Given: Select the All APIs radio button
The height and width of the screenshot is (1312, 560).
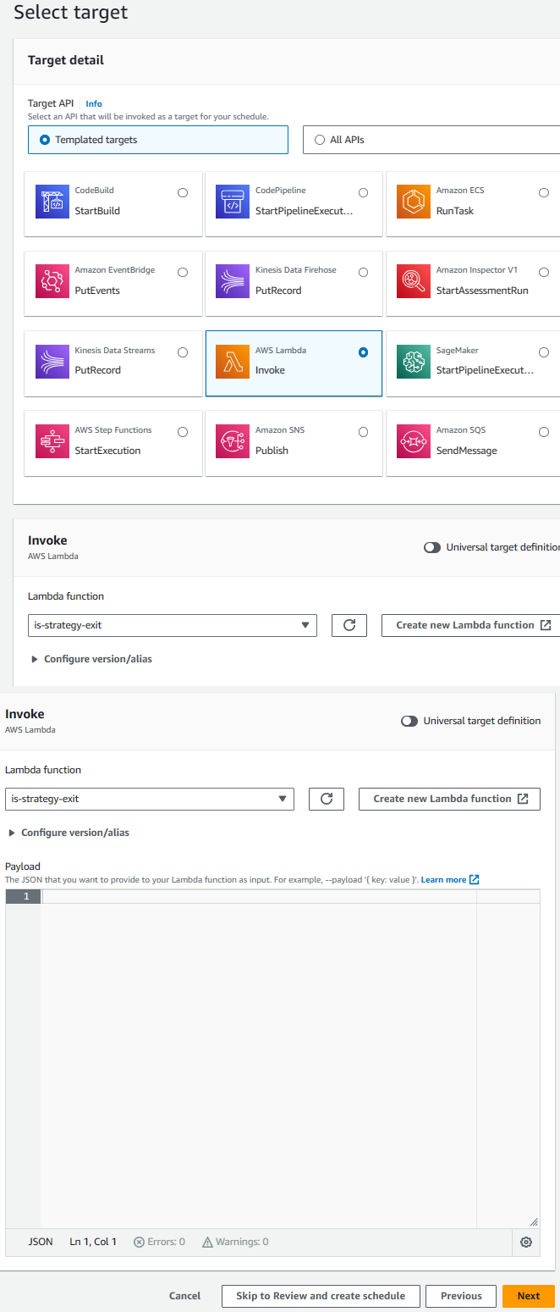Looking at the screenshot, I should click(x=319, y=139).
